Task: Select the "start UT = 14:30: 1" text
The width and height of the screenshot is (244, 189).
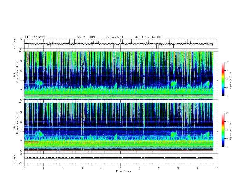Action: pos(149,37)
